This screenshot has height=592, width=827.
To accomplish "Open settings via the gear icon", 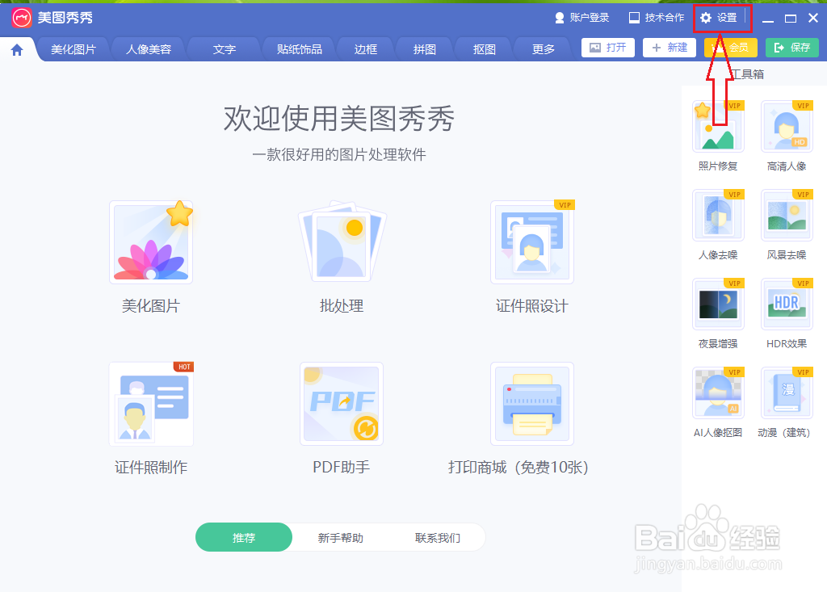I will coord(706,18).
